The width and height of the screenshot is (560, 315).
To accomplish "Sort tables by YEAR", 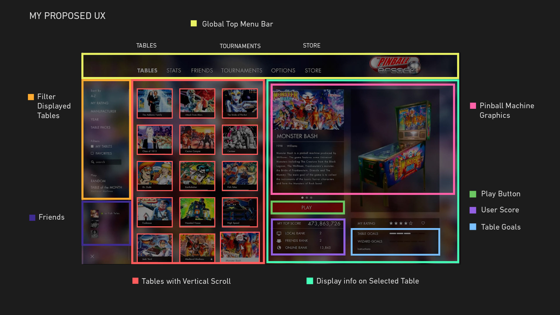I will (94, 120).
